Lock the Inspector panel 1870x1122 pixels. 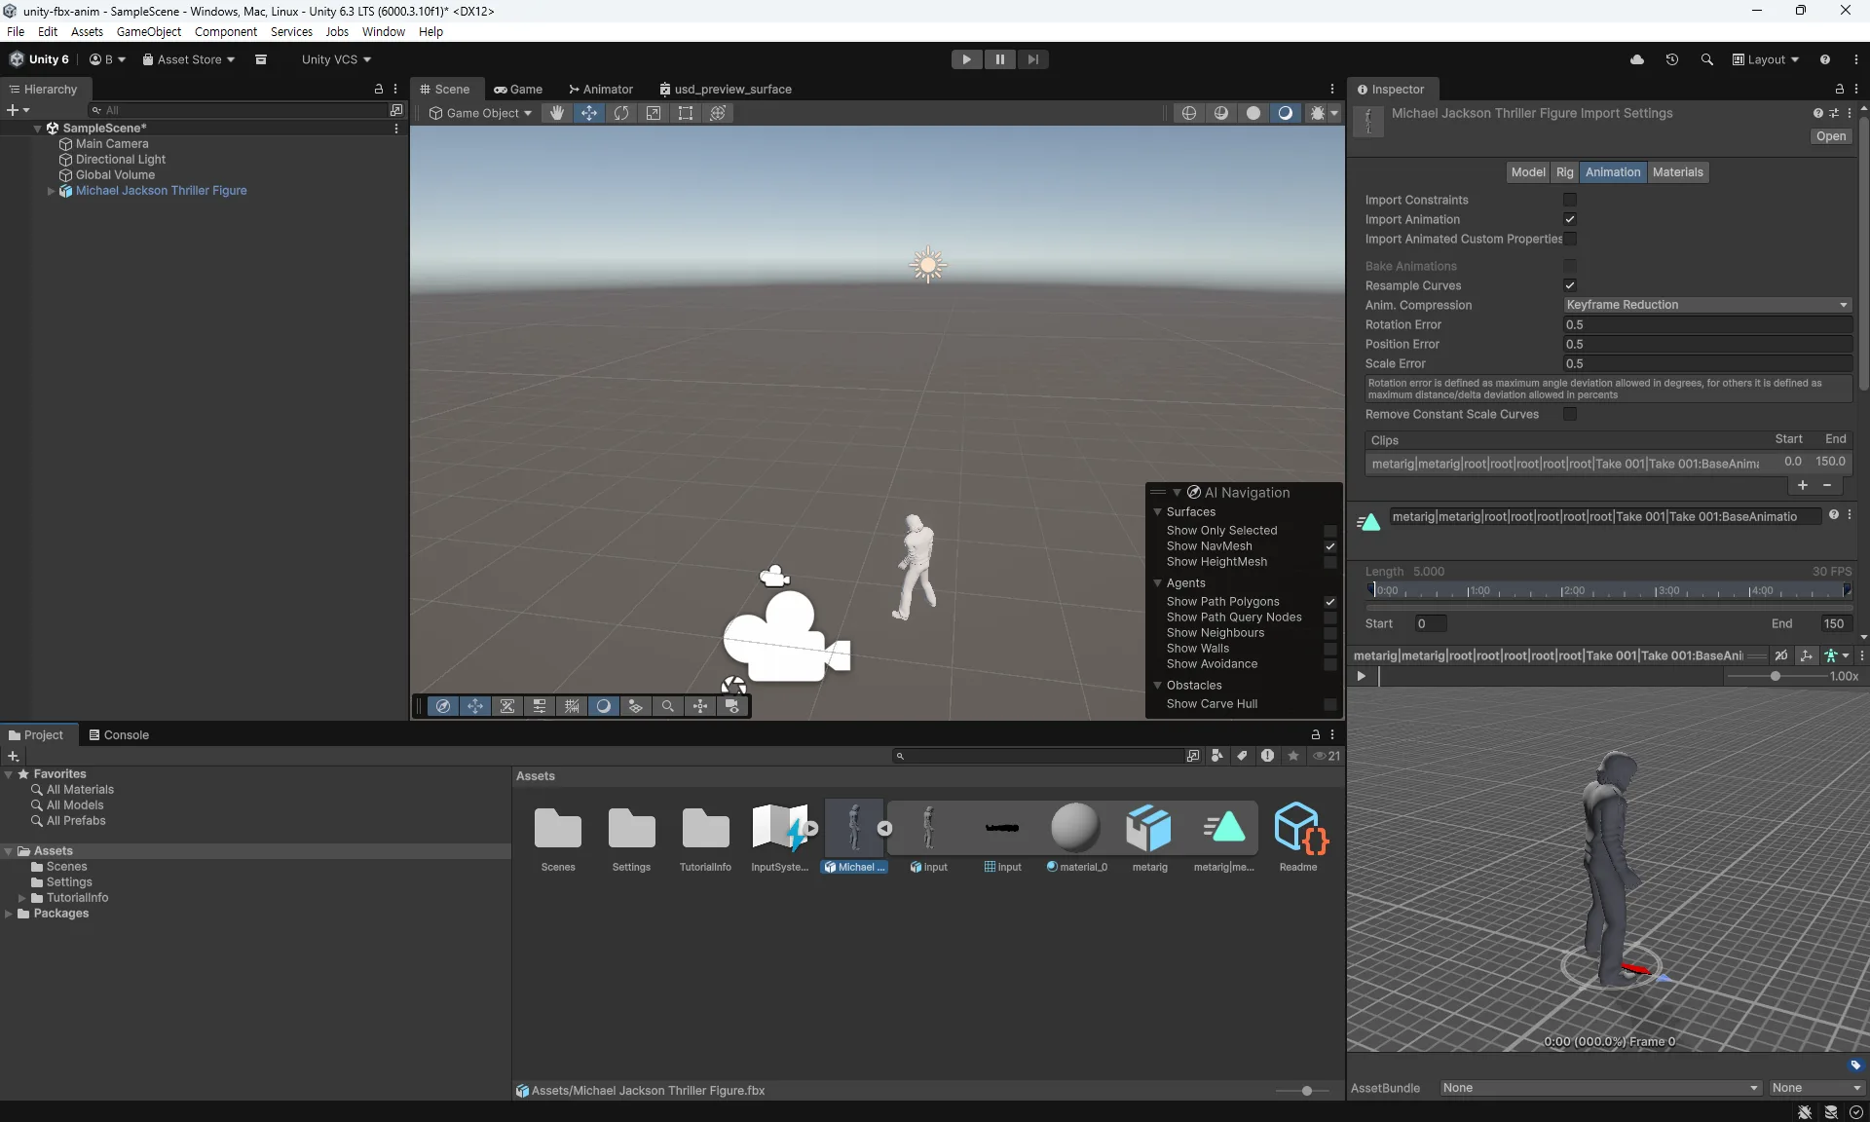[x=1840, y=89]
